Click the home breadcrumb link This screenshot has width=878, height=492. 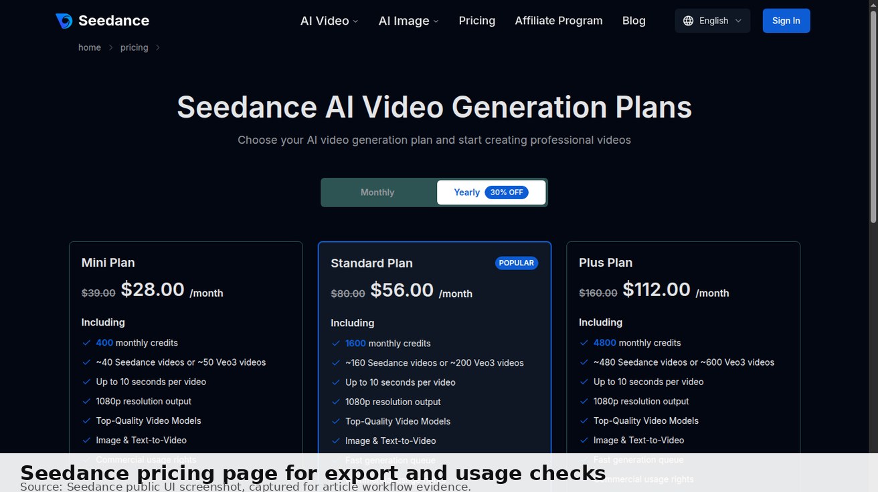click(x=90, y=47)
